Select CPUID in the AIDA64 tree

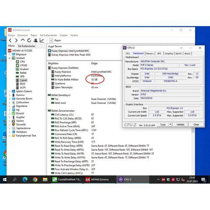click(24, 65)
